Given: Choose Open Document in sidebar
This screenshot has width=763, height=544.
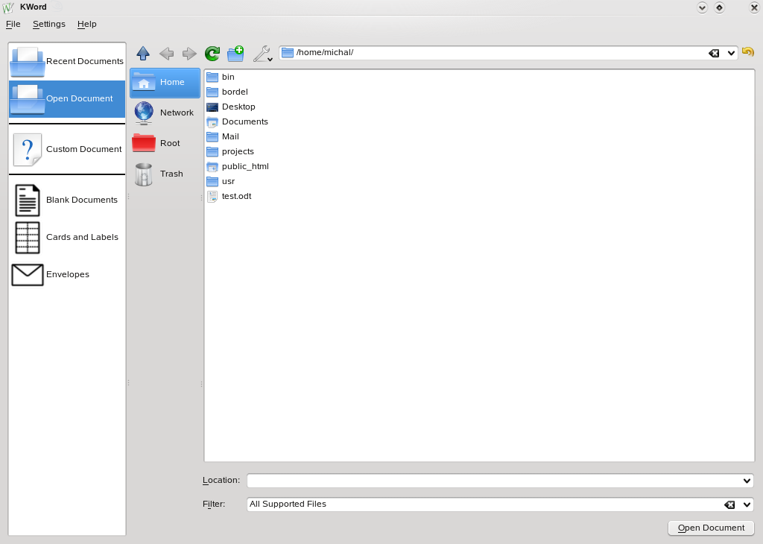Looking at the screenshot, I should point(67,99).
